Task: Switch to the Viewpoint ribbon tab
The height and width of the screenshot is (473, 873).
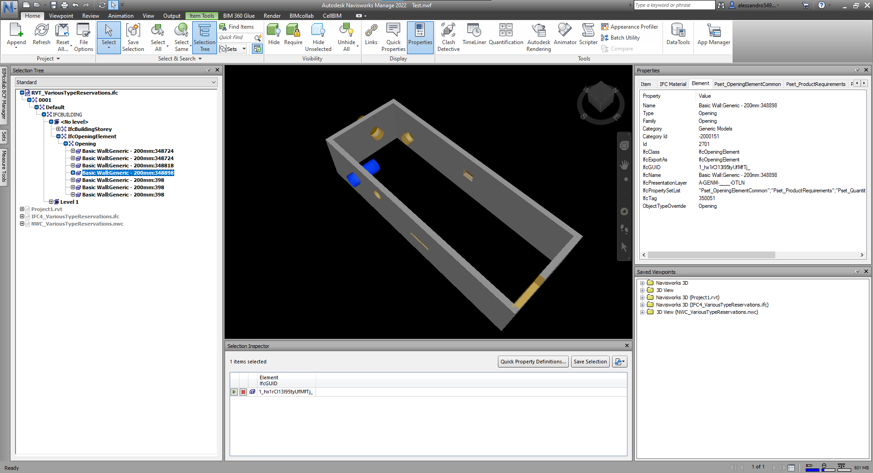Action: coord(61,16)
